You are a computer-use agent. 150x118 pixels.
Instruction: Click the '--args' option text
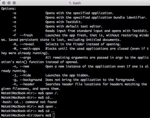(x=25, y=58)
